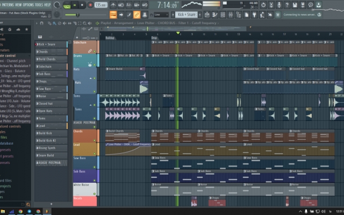This screenshot has width=344, height=215.
Task: Select the zoom magnifier tool in playlist toolbar
Action: pyautogui.click(x=85, y=24)
